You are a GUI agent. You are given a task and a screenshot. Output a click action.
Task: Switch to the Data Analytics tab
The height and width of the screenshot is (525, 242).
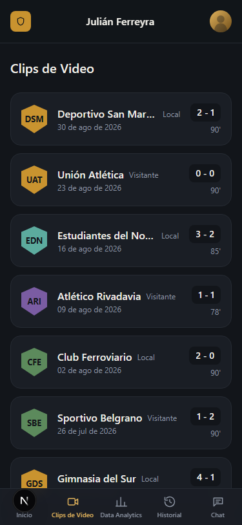(x=121, y=507)
